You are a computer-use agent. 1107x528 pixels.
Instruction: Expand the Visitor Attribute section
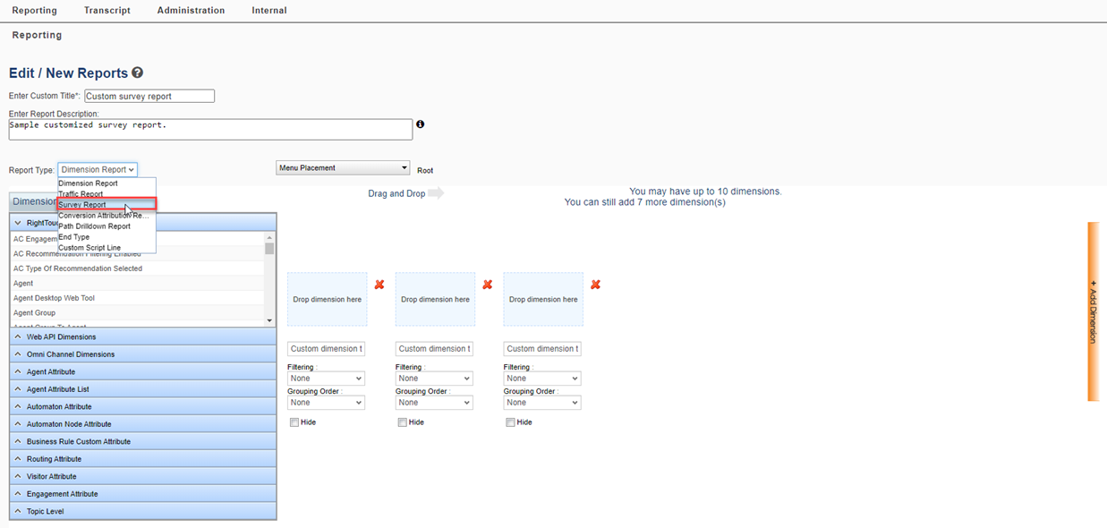coord(51,477)
